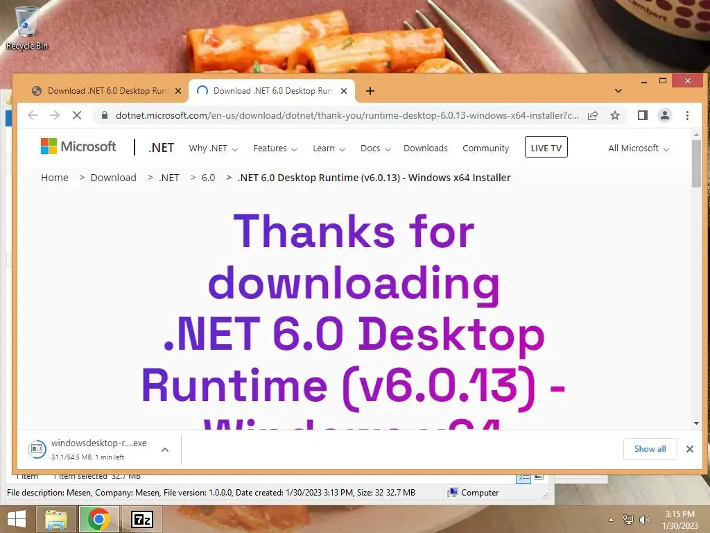Click the address bar URL

point(347,116)
